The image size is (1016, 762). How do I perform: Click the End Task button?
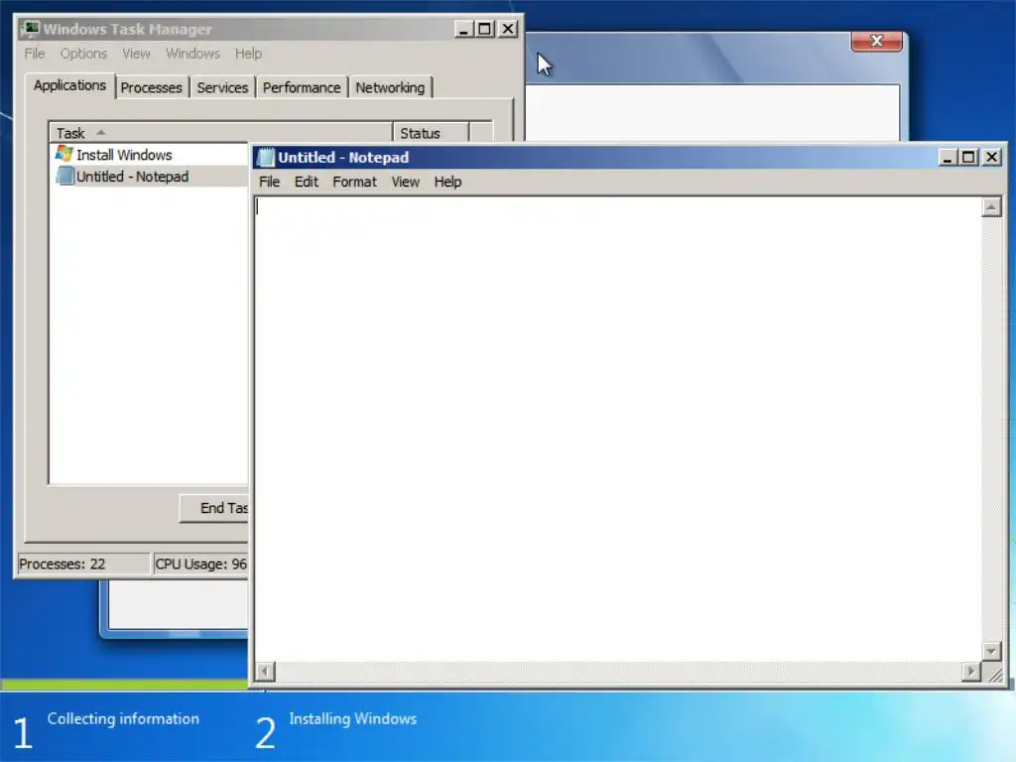tap(214, 508)
